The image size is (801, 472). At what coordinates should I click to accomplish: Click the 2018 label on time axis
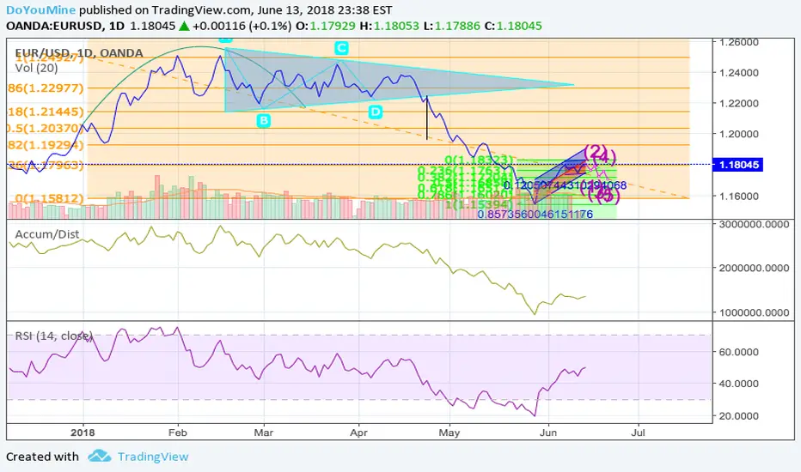point(83,433)
